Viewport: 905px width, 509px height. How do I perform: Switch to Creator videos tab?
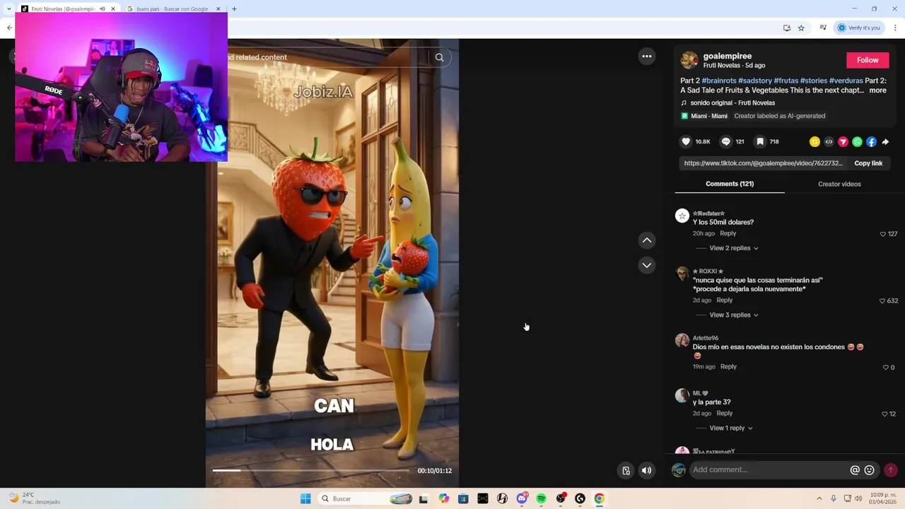tap(839, 184)
